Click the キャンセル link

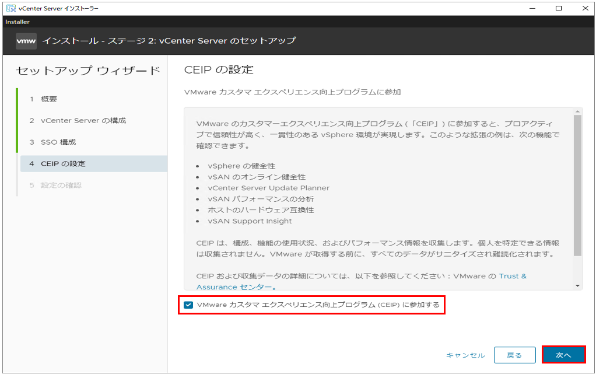pos(465,355)
